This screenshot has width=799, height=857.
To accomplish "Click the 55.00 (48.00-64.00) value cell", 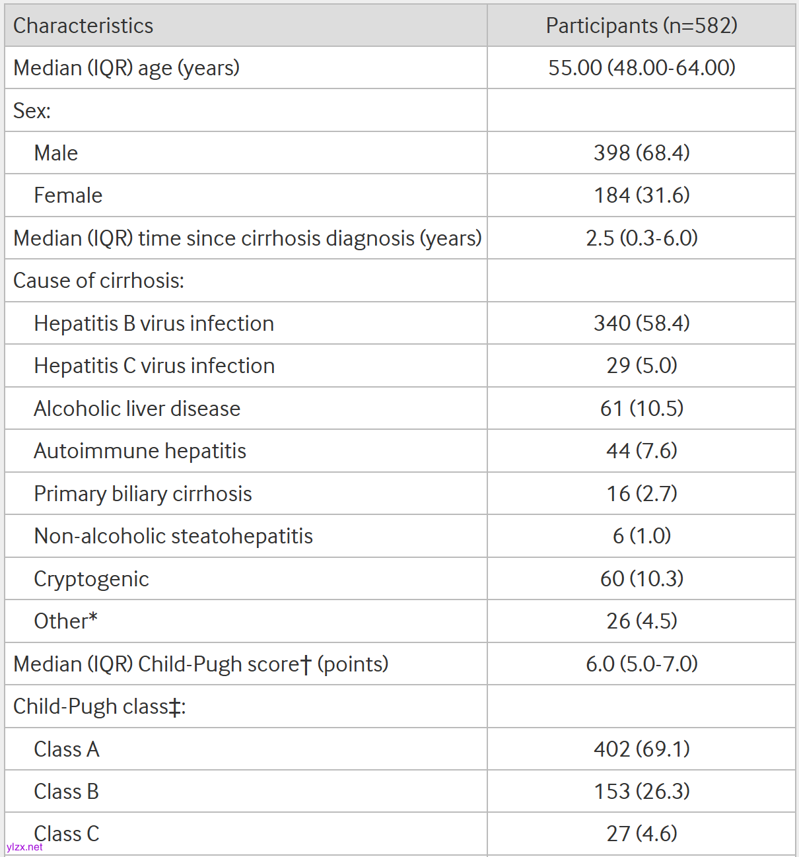I will click(641, 68).
